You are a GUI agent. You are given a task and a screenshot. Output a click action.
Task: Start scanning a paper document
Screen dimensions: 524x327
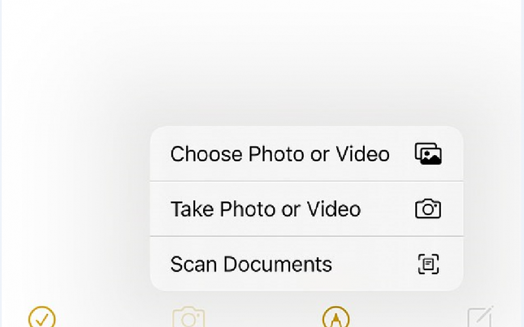pos(307,264)
